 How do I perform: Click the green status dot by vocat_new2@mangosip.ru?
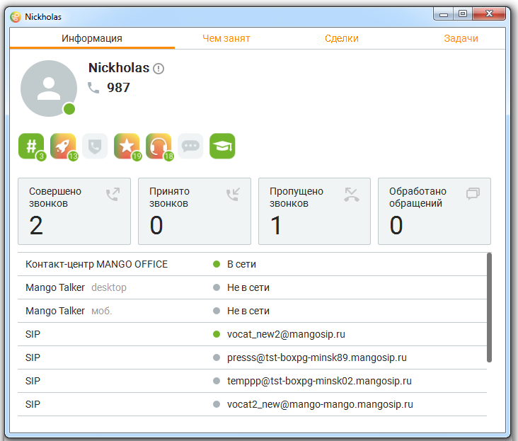(x=217, y=334)
